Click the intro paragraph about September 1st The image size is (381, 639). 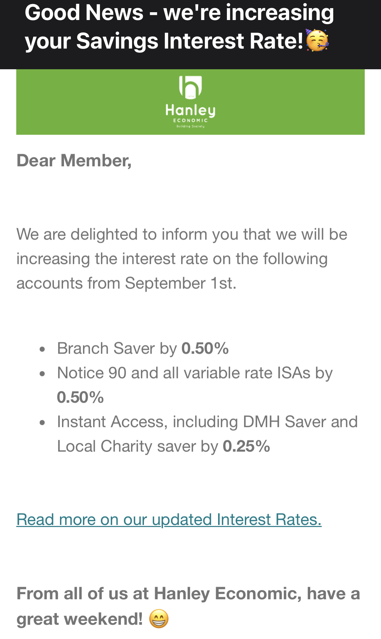pos(182,259)
